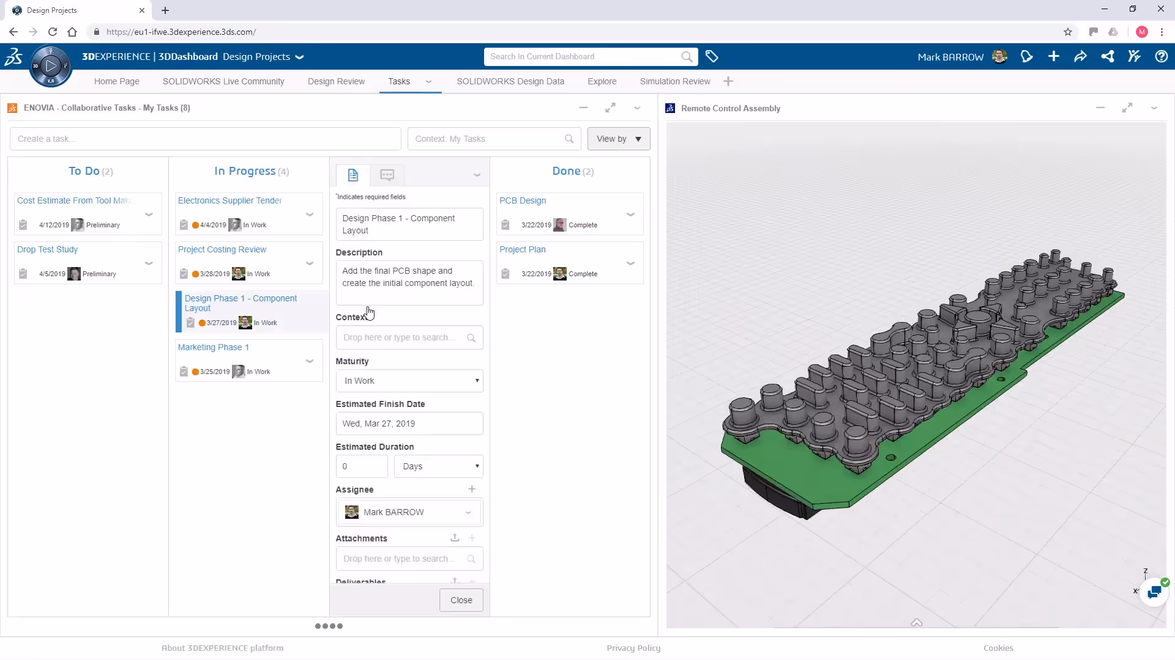This screenshot has height=660, width=1175.
Task: Click the bookmark star in address bar
Action: point(1068,32)
